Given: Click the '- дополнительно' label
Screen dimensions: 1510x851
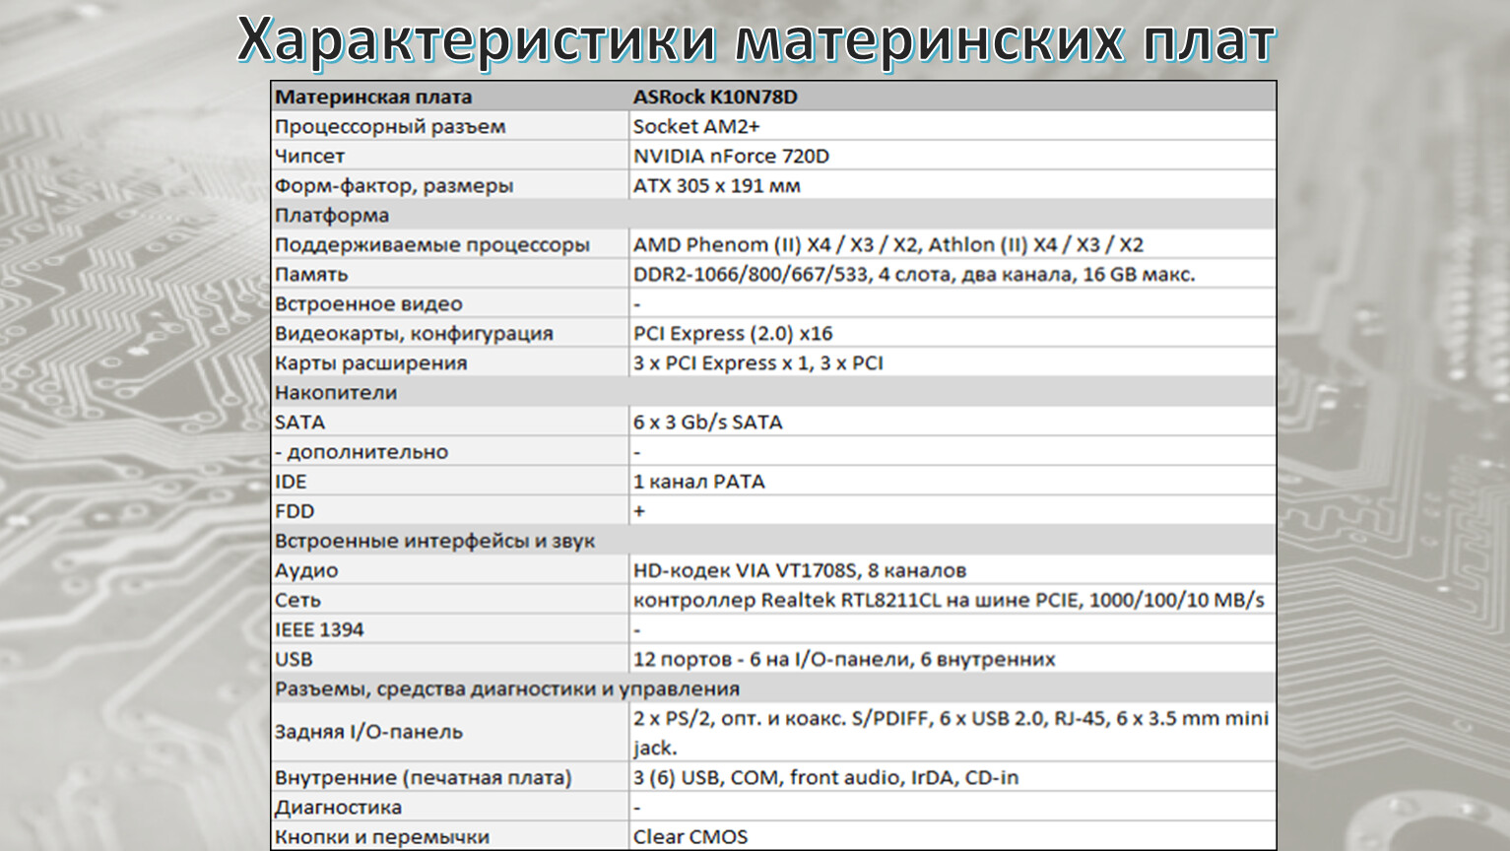Looking at the screenshot, I should tap(361, 451).
